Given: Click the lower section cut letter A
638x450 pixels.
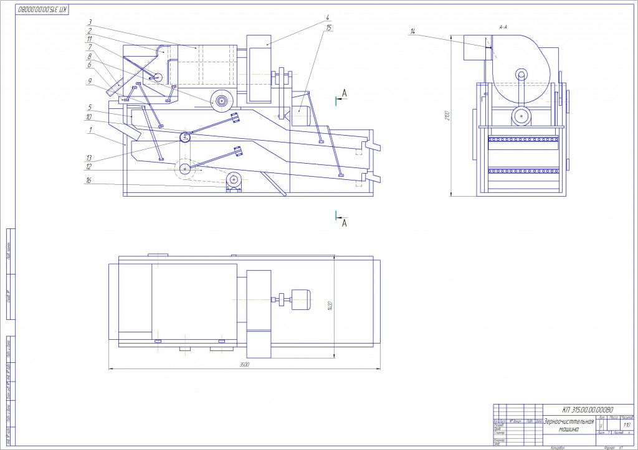Looking at the screenshot, I should click(344, 223).
